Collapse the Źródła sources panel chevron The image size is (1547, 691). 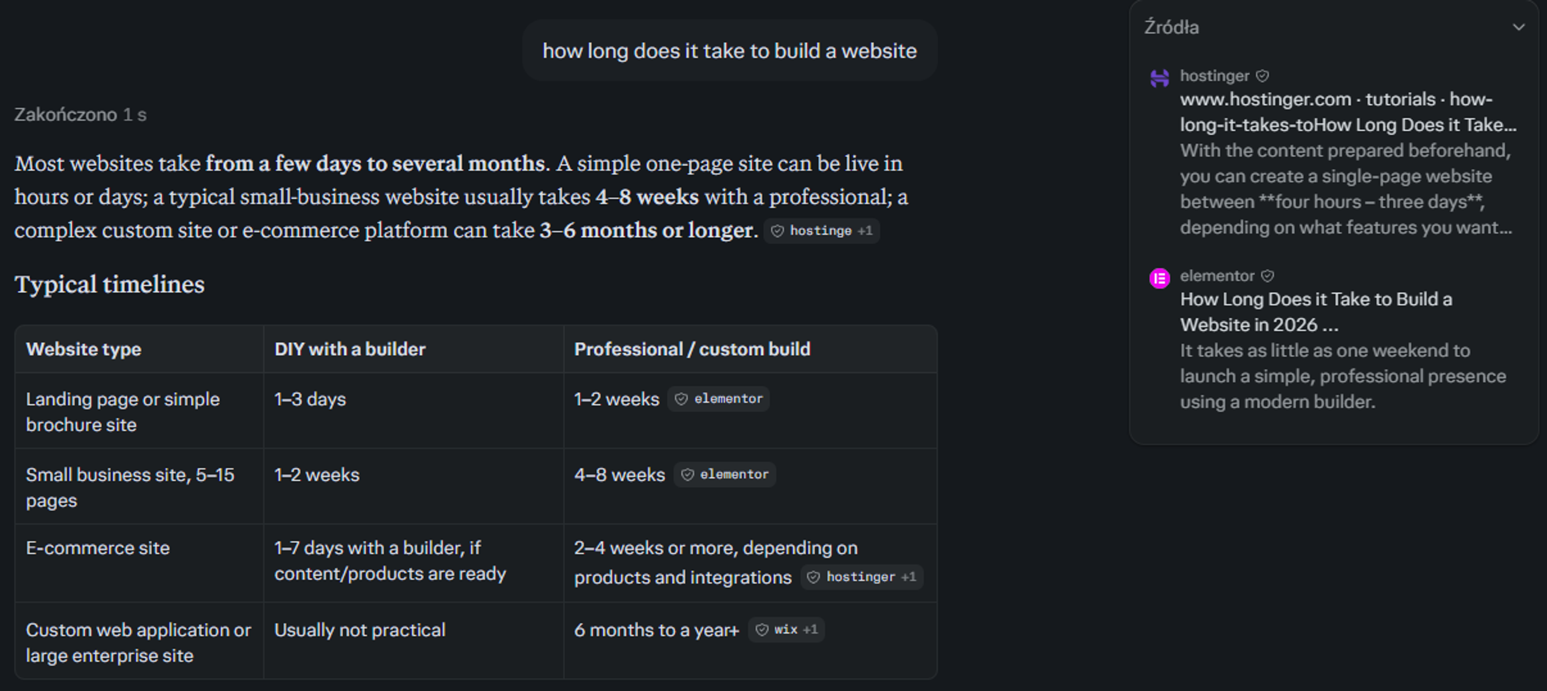pos(1518,28)
